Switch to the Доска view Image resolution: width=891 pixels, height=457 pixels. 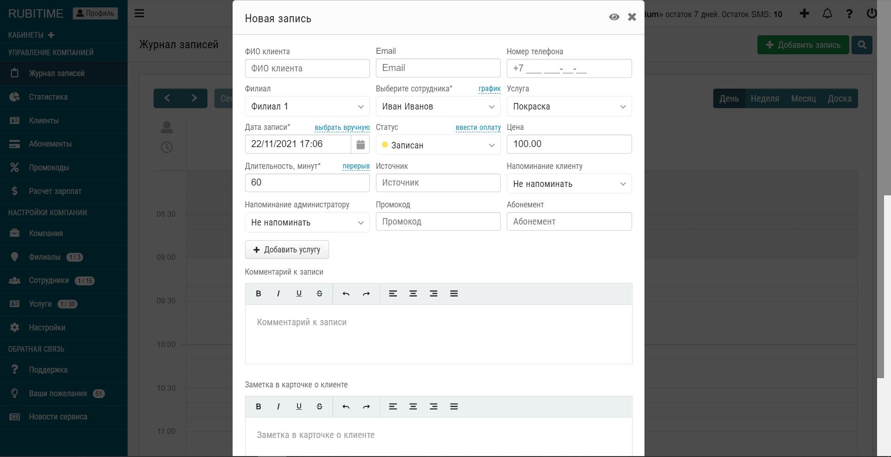[839, 98]
